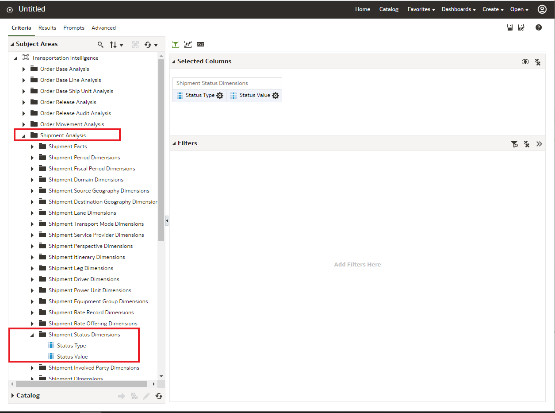Image resolution: width=555 pixels, height=413 pixels.
Task: Open the Dashboards menu
Action: (459, 9)
